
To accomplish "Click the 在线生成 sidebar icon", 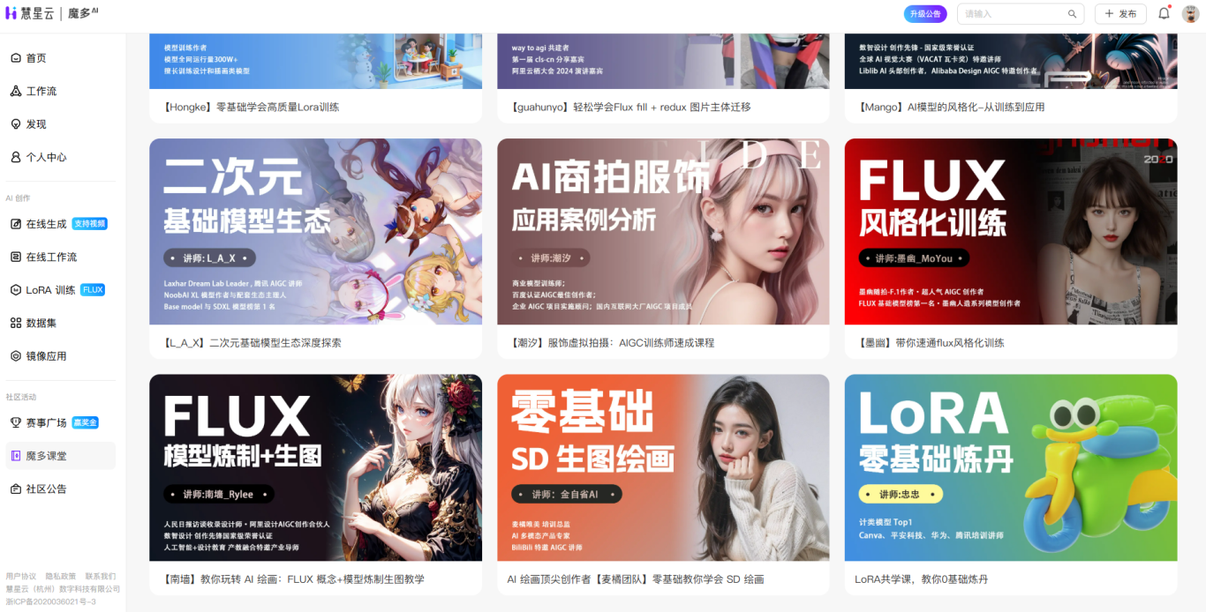I will [x=15, y=224].
